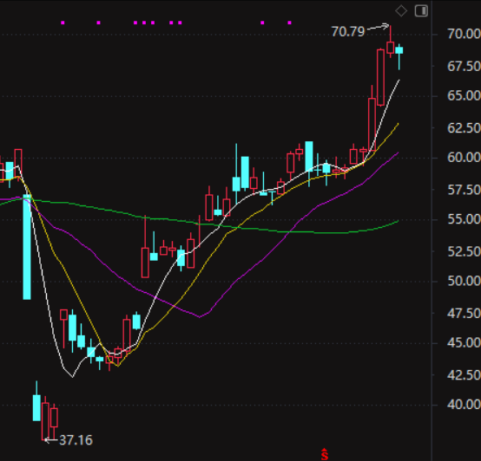This screenshot has width=481, height=461.
Task: Click the 70.00 price axis label
Action: (464, 34)
